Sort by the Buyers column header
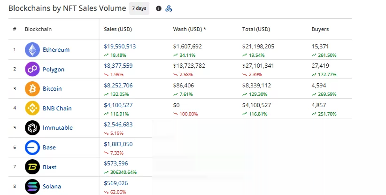Image resolution: width=386 pixels, height=195 pixels. [320, 29]
